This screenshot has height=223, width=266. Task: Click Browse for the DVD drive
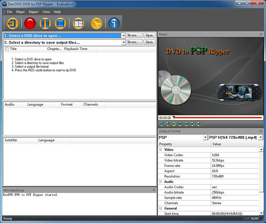pos(135,35)
